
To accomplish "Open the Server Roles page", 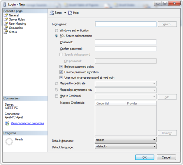I will click(x=17, y=20).
